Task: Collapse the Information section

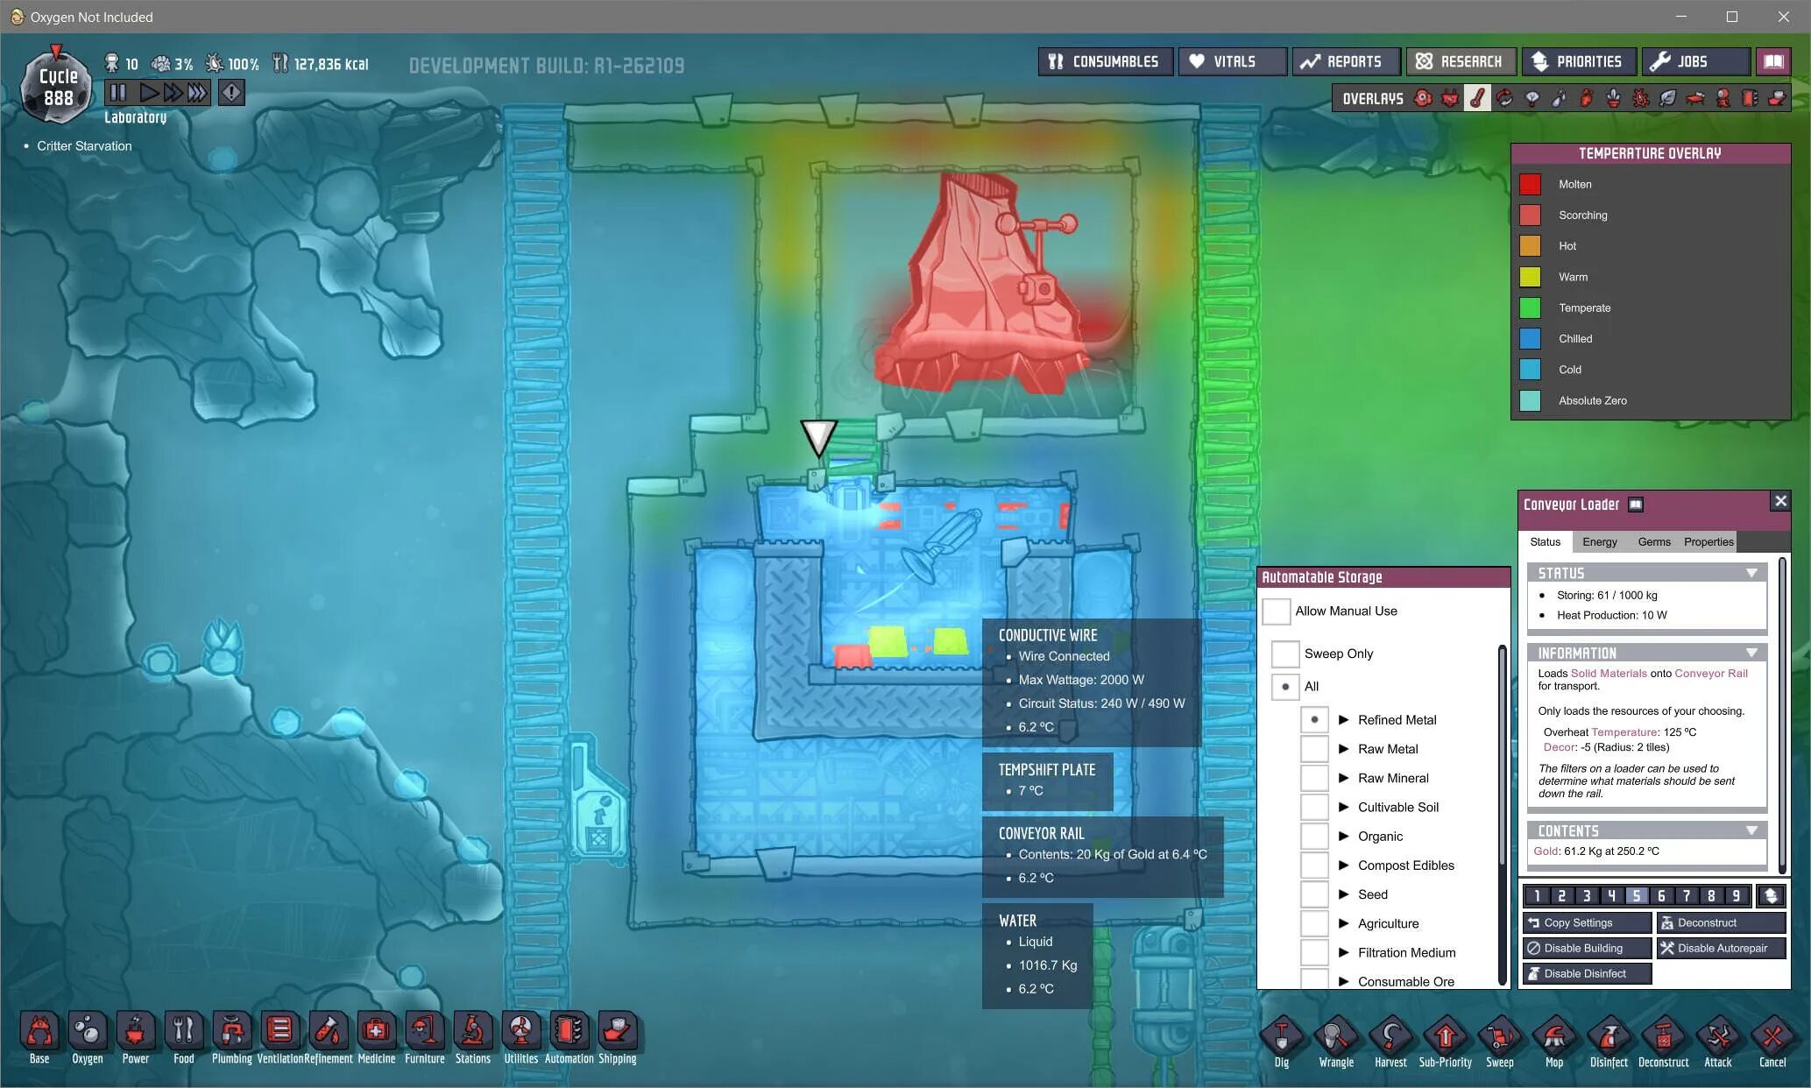Action: (1751, 653)
